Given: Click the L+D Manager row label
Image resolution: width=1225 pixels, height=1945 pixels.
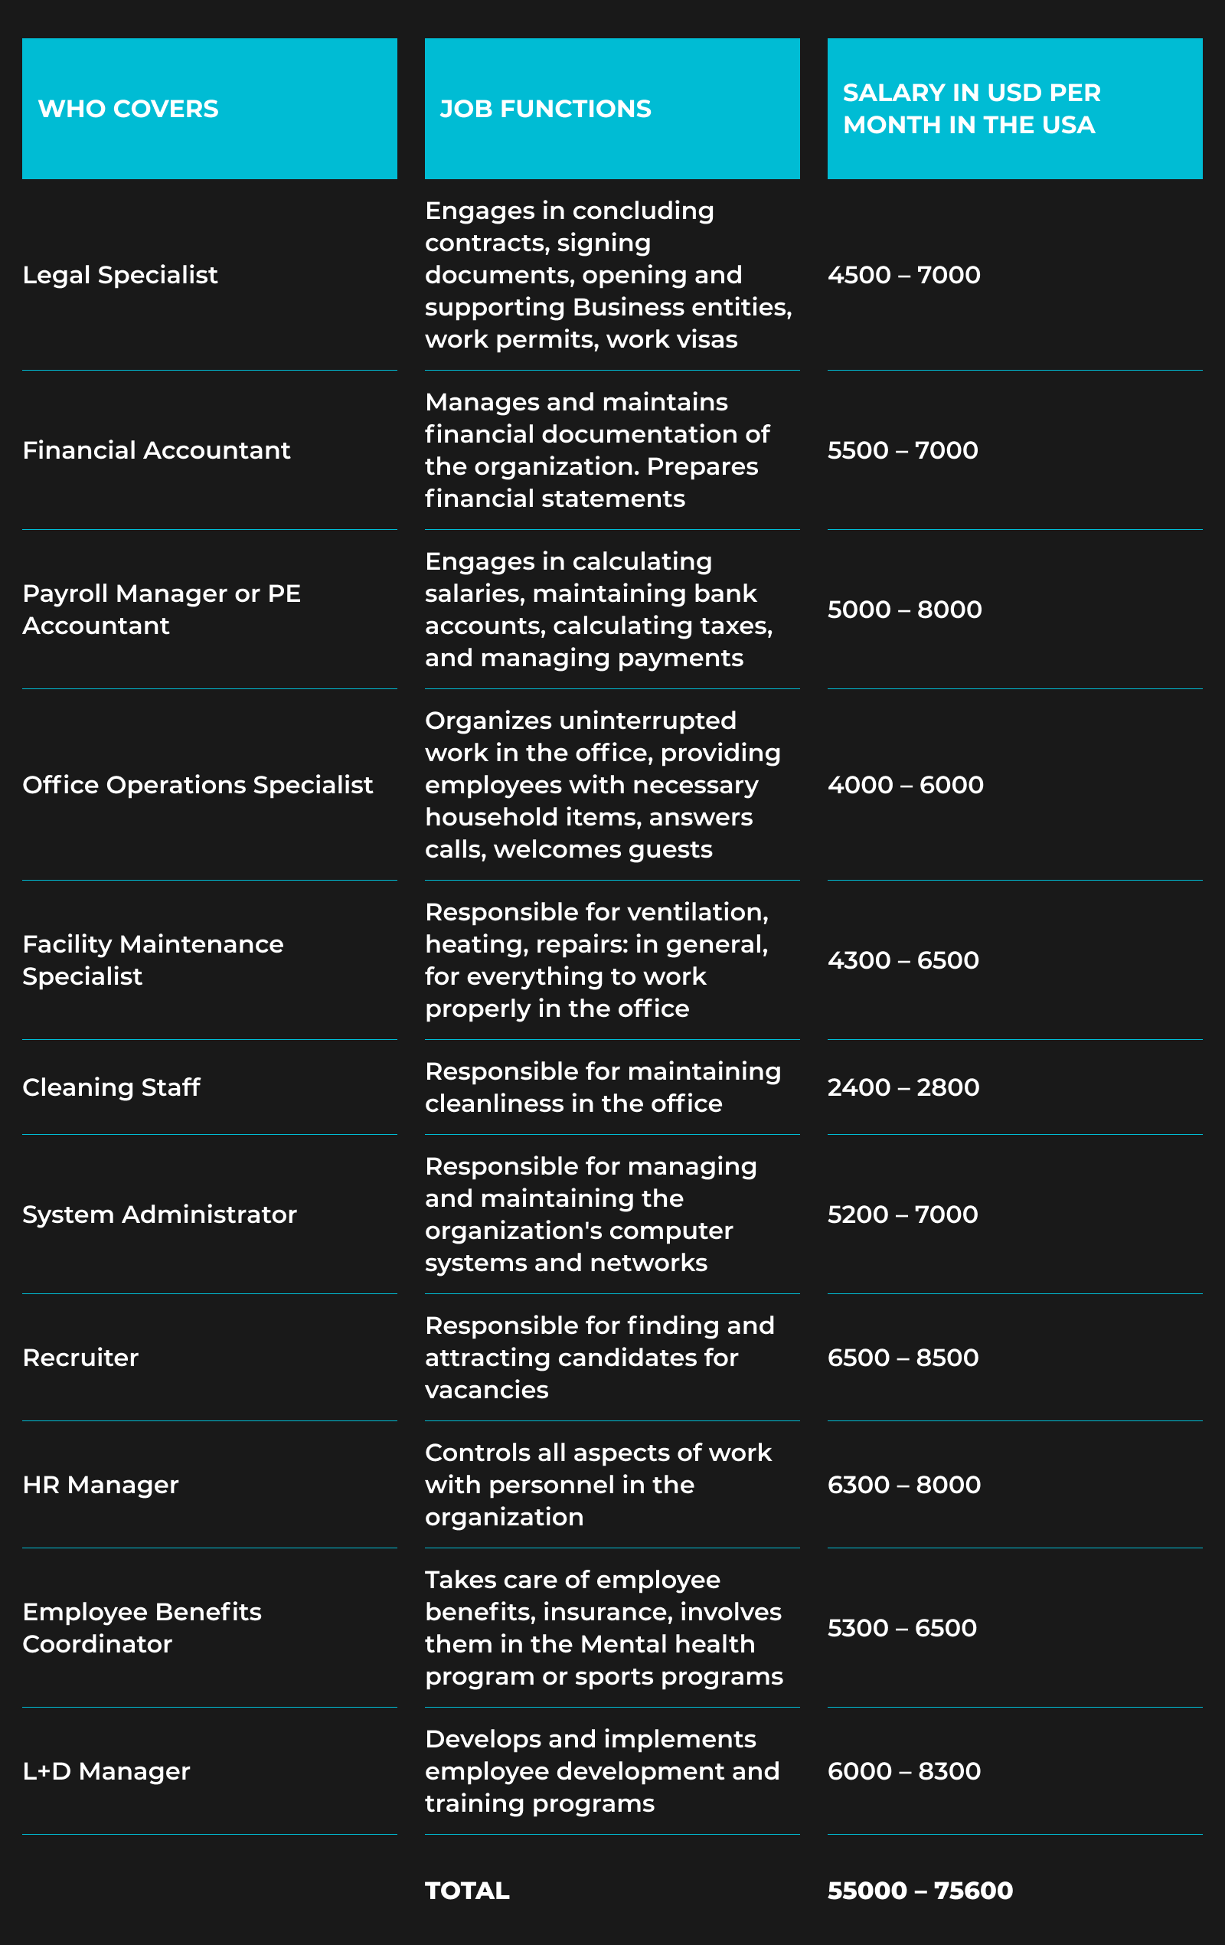Looking at the screenshot, I should tap(106, 1771).
